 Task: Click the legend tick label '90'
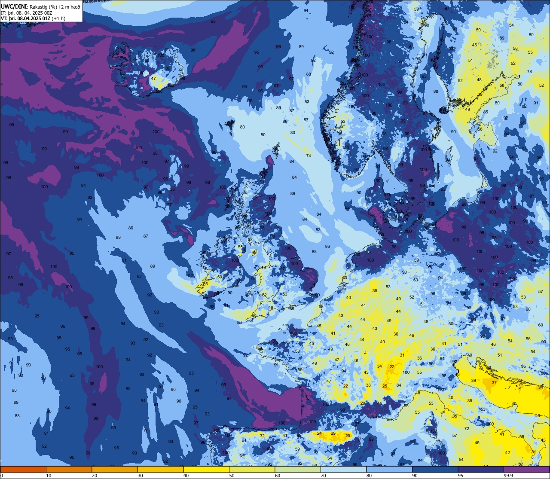(x=415, y=476)
